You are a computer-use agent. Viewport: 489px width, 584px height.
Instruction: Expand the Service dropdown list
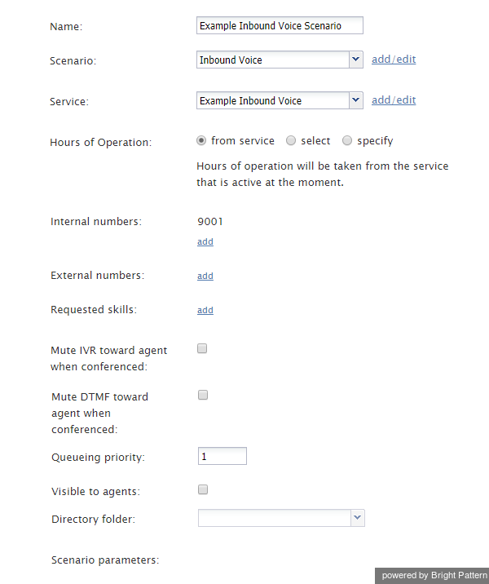pos(355,100)
